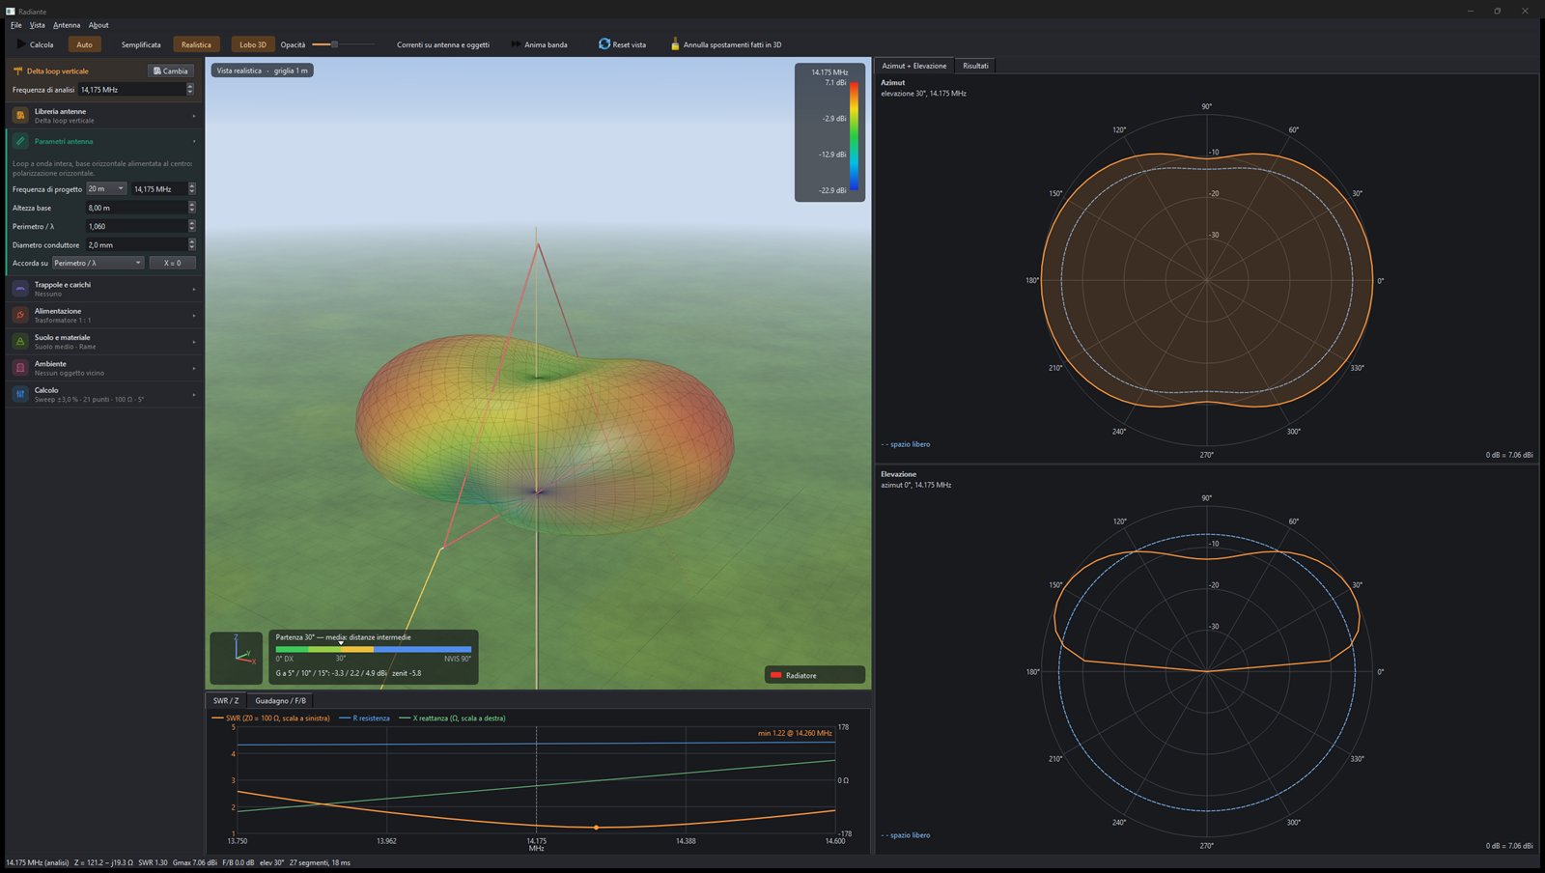
Task: Select the SWR / Z tab
Action: [226, 700]
